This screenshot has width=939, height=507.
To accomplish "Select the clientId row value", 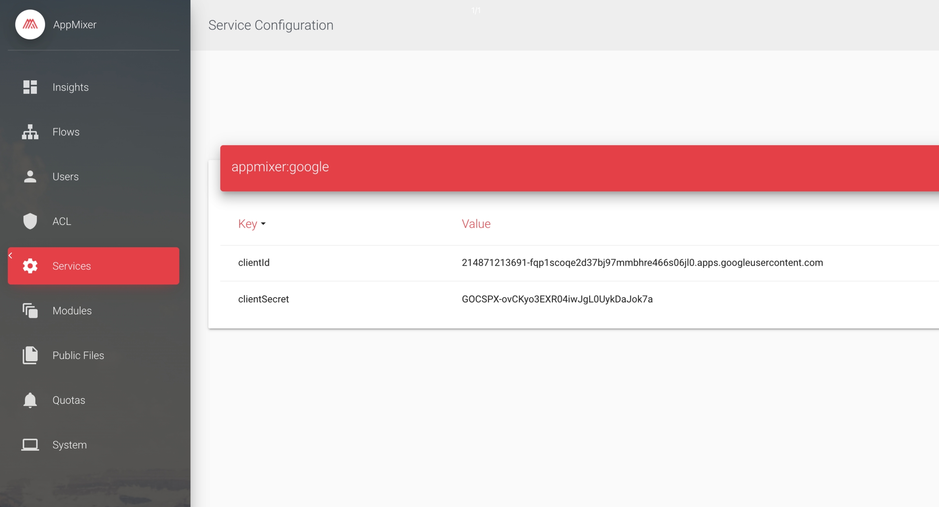I will coord(642,263).
